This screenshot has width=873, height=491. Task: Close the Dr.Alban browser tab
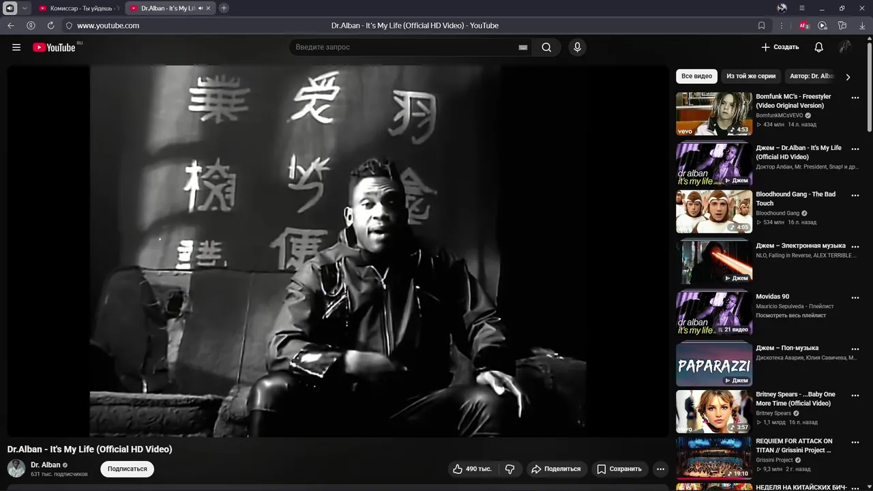click(x=209, y=8)
